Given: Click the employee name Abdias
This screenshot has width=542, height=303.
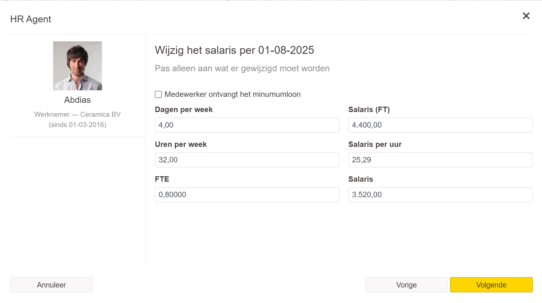Looking at the screenshot, I should pyautogui.click(x=78, y=100).
